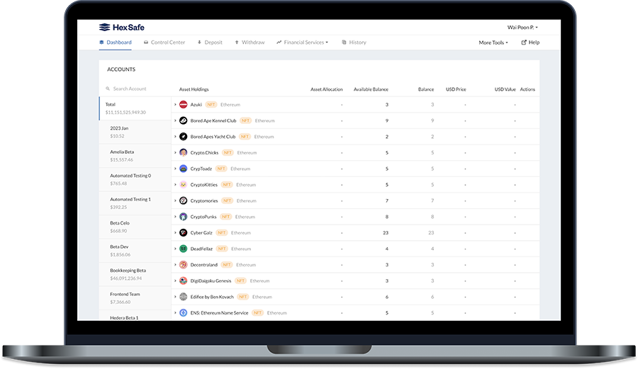The image size is (638, 369).
Task: Expand the Azuki row
Action: (175, 104)
